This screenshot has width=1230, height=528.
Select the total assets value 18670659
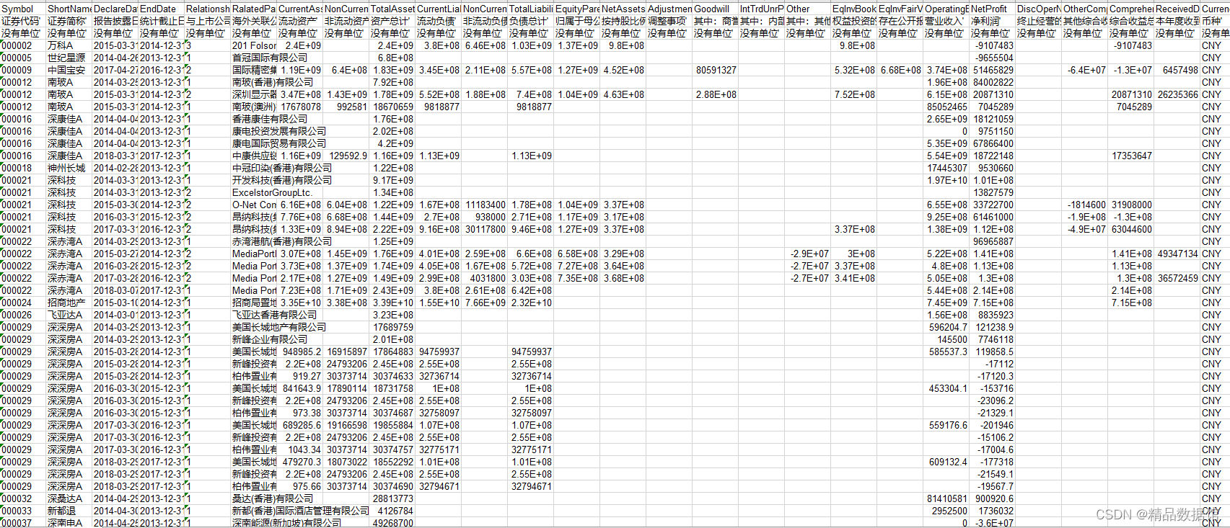click(392, 107)
